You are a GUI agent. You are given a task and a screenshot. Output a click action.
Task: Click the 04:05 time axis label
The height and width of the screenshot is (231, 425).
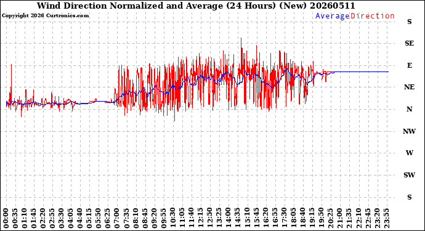(x=71, y=218)
